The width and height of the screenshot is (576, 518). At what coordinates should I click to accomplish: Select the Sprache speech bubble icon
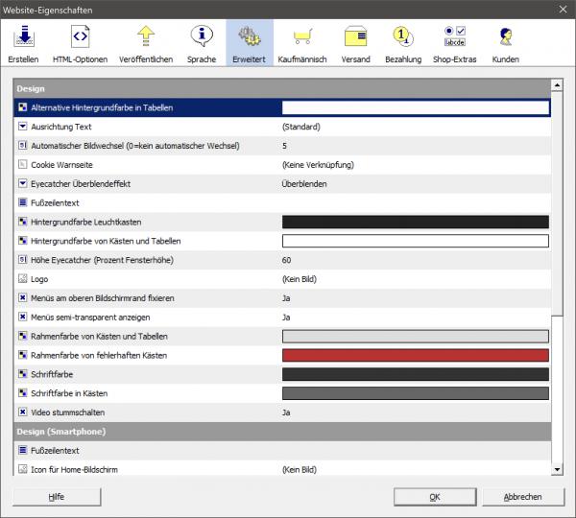pos(201,44)
